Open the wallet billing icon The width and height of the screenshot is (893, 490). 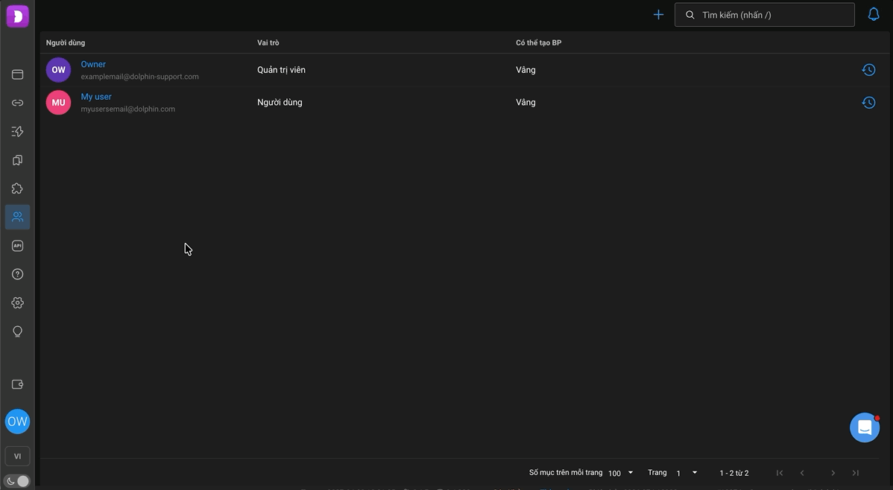pos(18,385)
